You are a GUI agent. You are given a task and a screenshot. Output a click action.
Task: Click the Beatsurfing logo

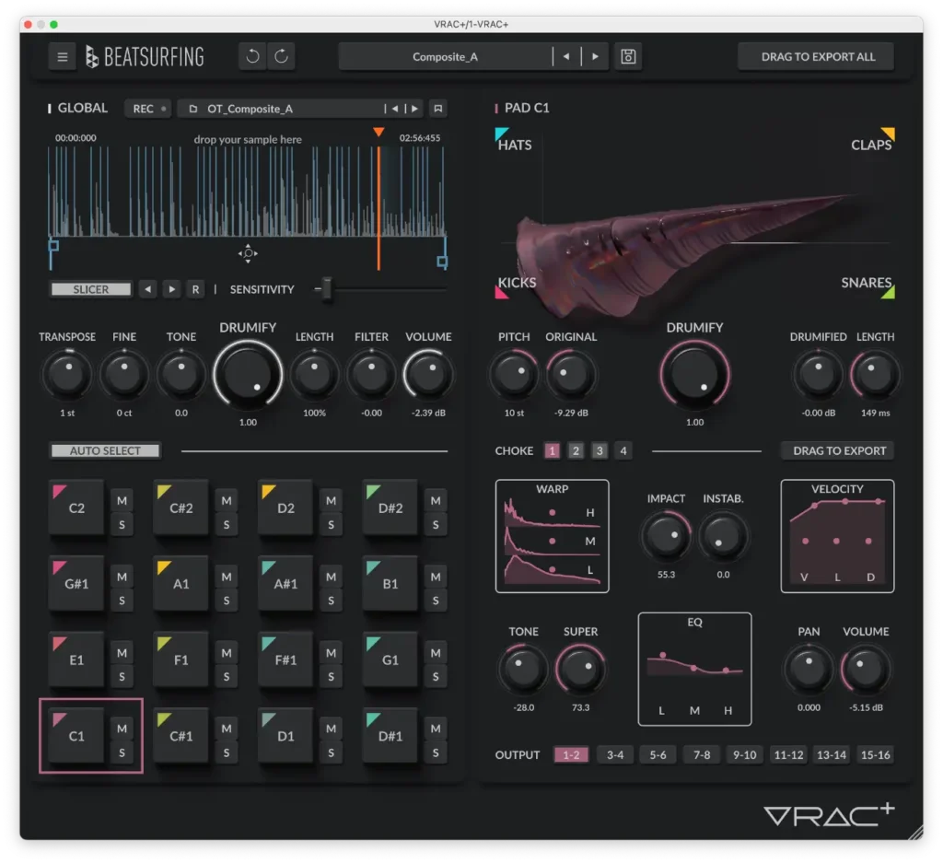pyautogui.click(x=145, y=57)
